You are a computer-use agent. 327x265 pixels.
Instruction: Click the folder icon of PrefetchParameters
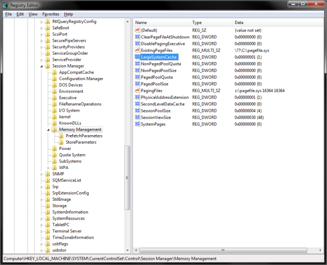coord(61,136)
